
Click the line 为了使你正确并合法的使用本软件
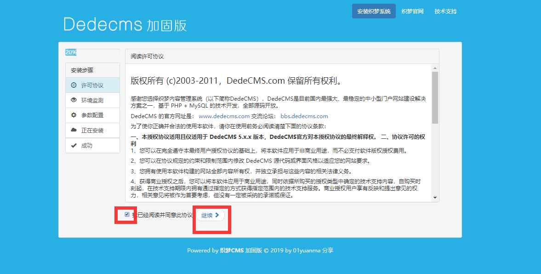[x=228, y=126]
